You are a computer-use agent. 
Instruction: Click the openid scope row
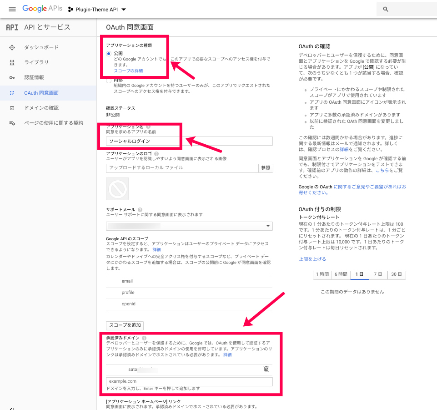(x=189, y=304)
